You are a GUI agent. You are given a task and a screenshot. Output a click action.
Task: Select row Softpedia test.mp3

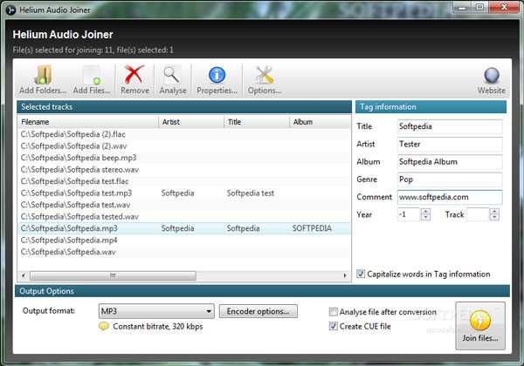[183, 193]
